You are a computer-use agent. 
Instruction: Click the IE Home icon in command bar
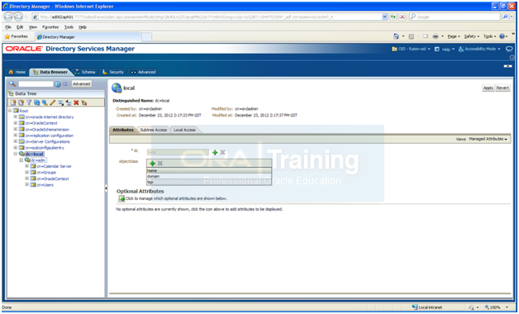(396, 36)
